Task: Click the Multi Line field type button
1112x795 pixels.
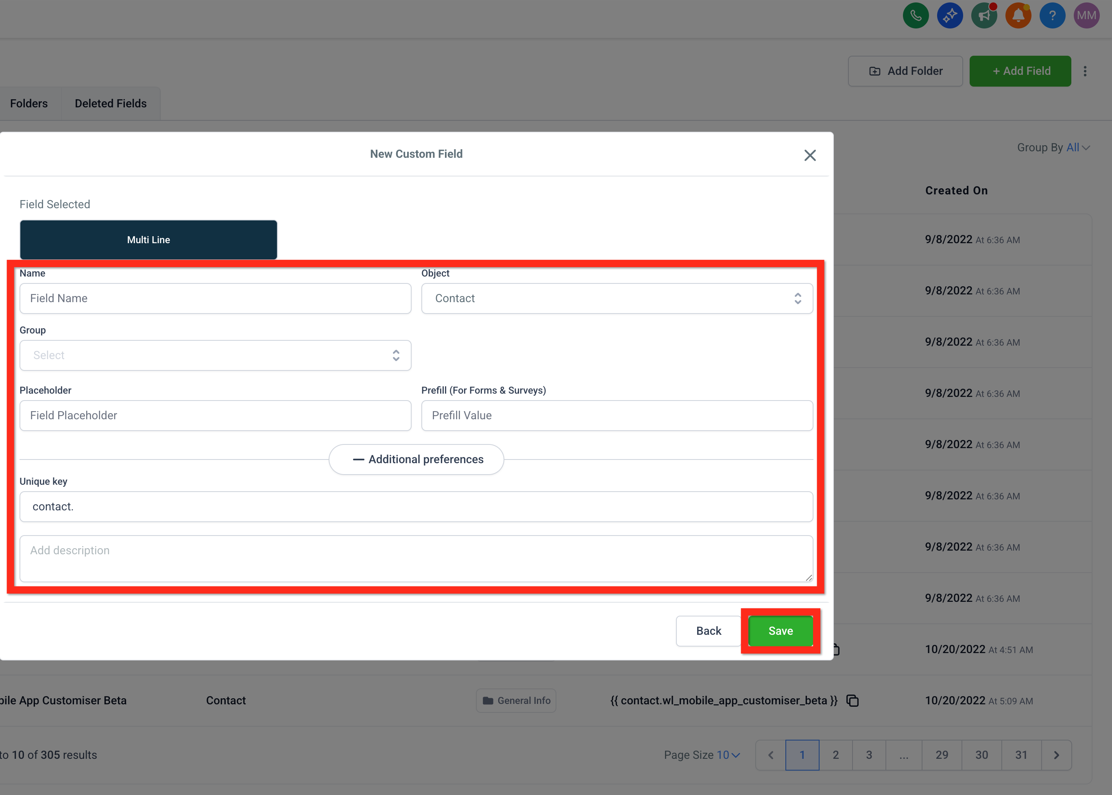Action: [x=148, y=240]
